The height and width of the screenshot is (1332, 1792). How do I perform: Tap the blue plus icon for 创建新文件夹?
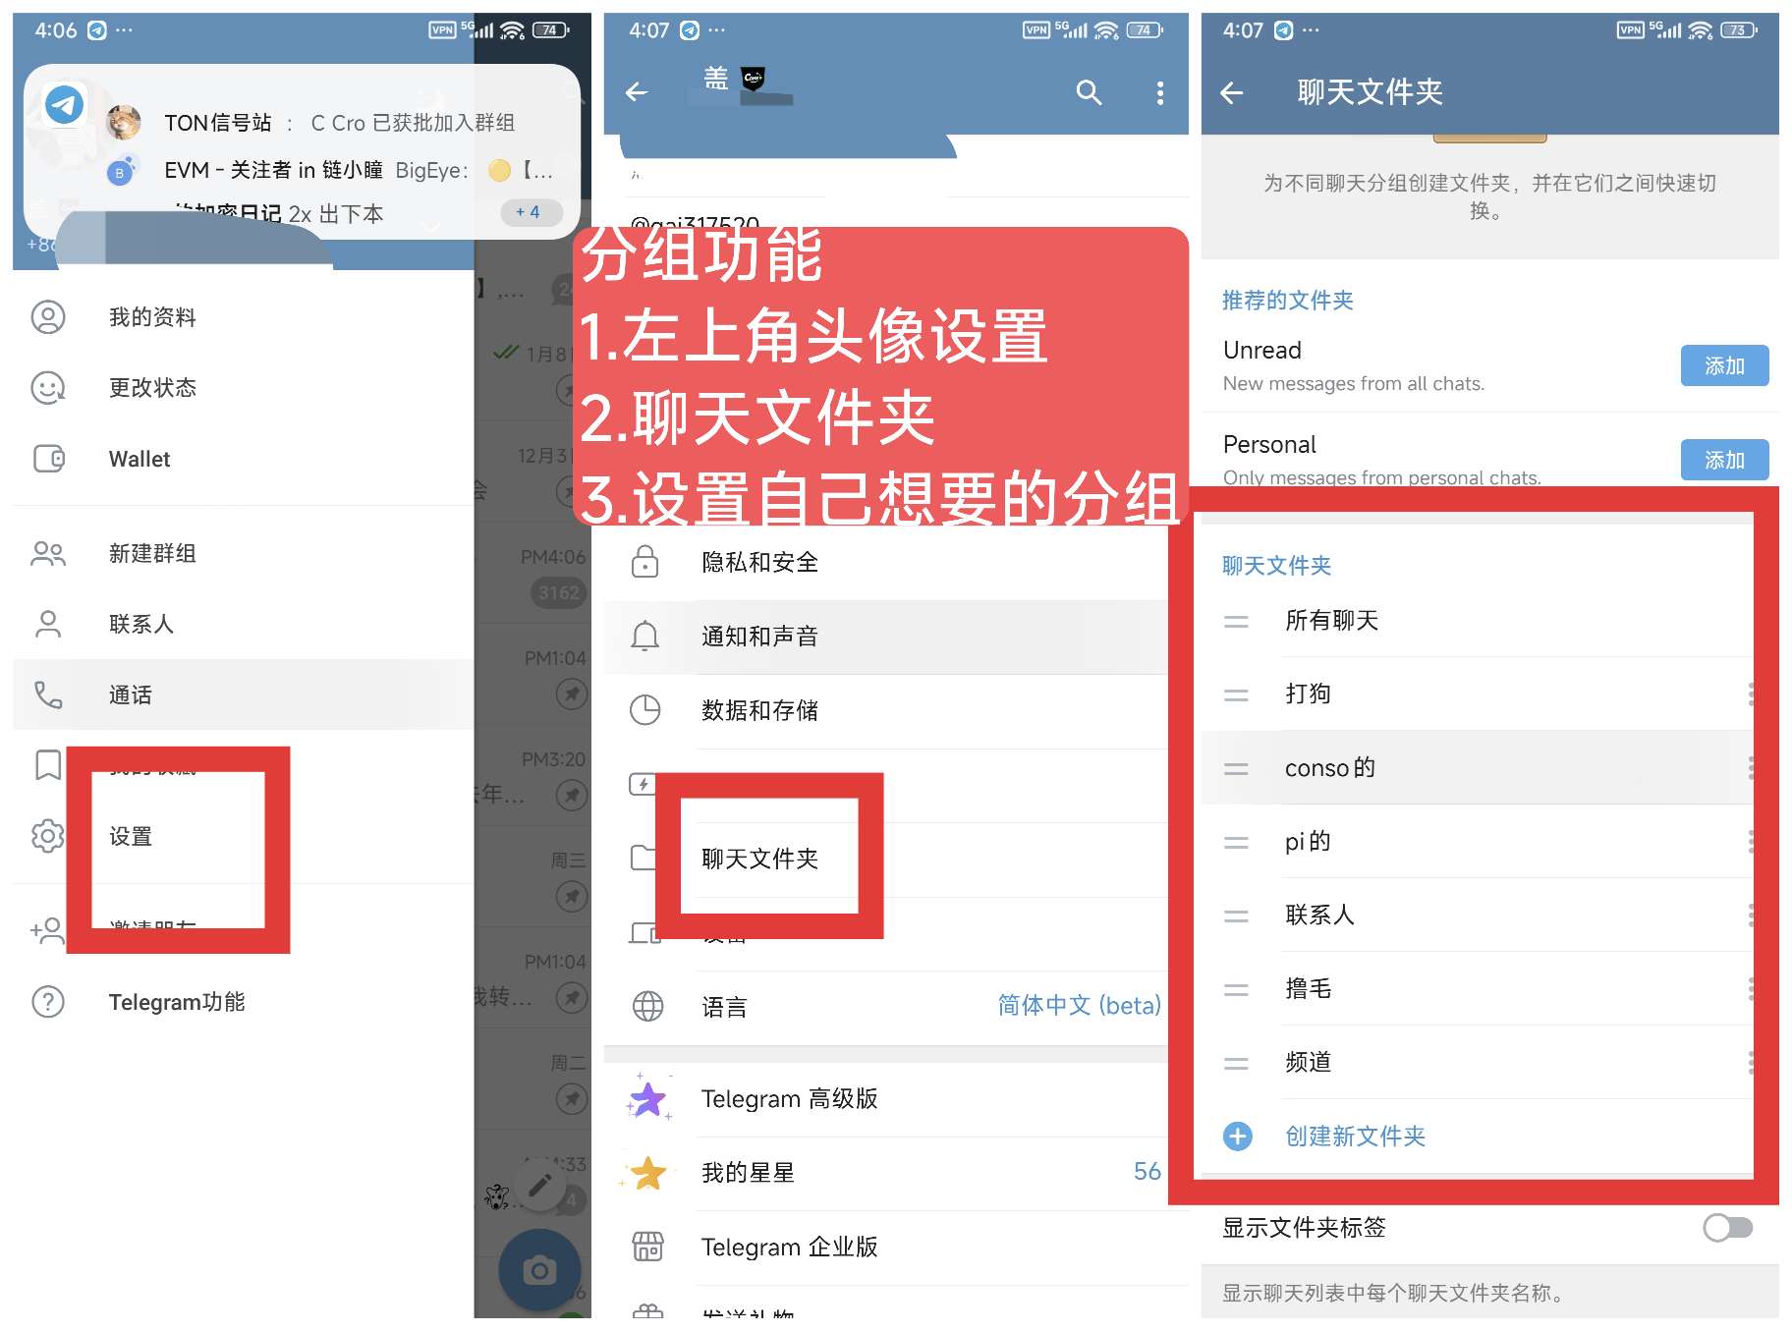[x=1237, y=1137]
